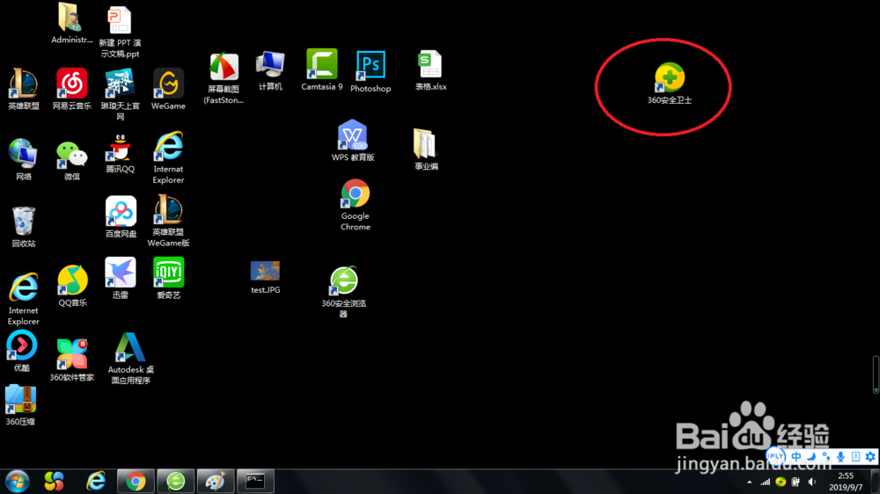Show hidden tray icons arrow
Image resolution: width=880 pixels, height=494 pixels.
tap(749, 482)
